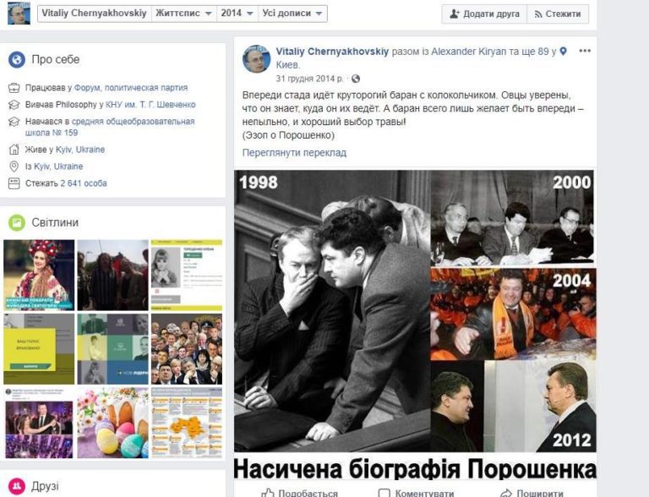Expand the Життєпис dropdown
The height and width of the screenshot is (497, 649).
(183, 14)
